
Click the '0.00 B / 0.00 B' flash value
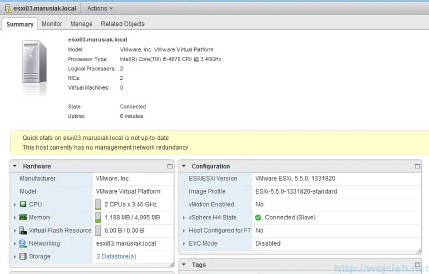pos(124,230)
